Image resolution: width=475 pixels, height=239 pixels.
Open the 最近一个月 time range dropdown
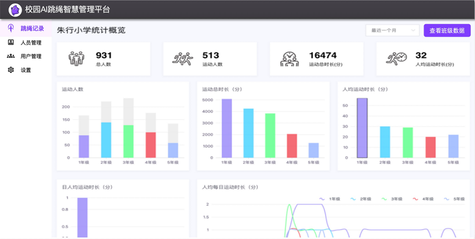point(392,30)
